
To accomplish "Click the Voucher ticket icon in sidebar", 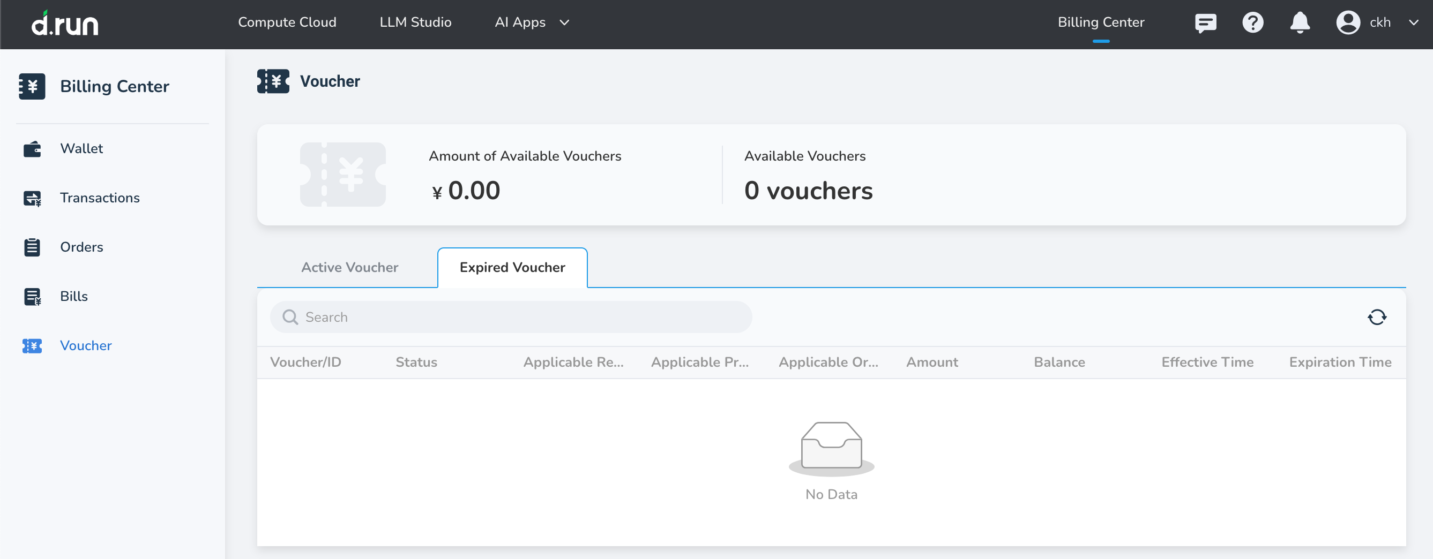I will pos(32,345).
